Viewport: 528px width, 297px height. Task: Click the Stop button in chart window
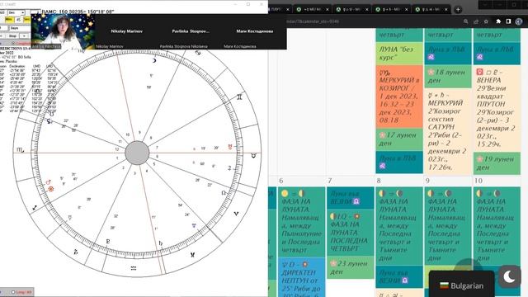(13, 35)
